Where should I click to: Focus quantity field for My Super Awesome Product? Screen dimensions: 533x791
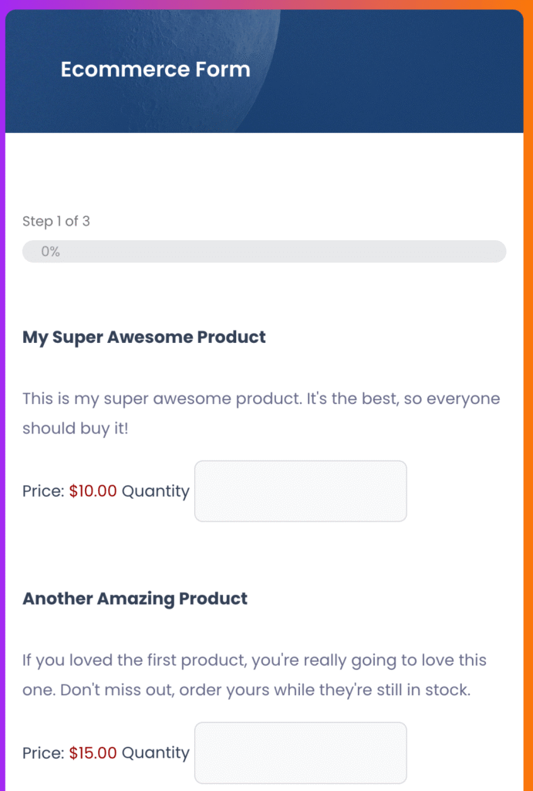click(300, 491)
